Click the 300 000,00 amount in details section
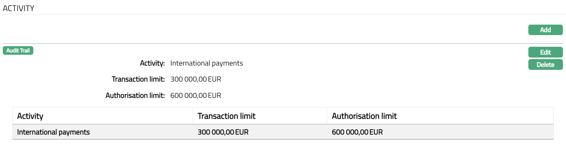The image size is (566, 144). (x=189, y=79)
